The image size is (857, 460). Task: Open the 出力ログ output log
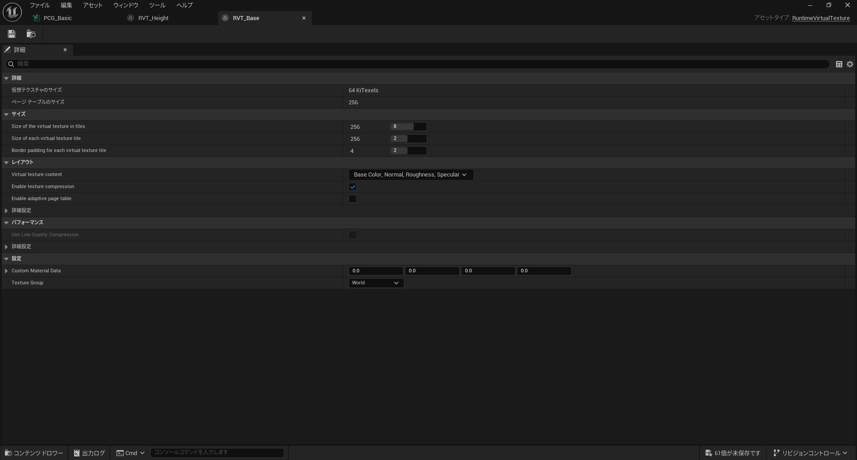point(89,453)
